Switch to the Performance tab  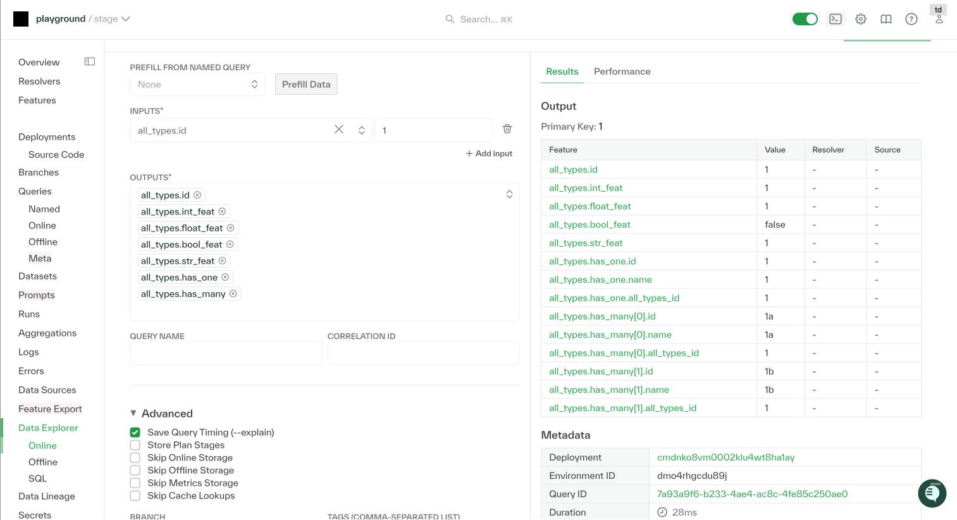click(x=622, y=71)
